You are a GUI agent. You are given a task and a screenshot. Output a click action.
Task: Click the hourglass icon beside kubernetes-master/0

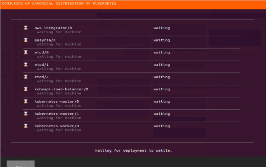26,101
